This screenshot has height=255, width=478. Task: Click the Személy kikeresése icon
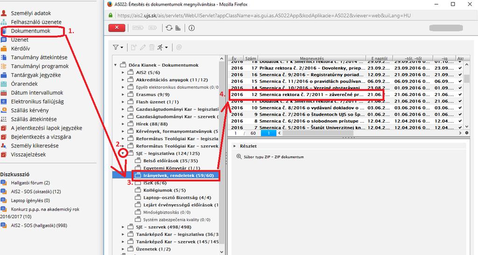point(4,145)
